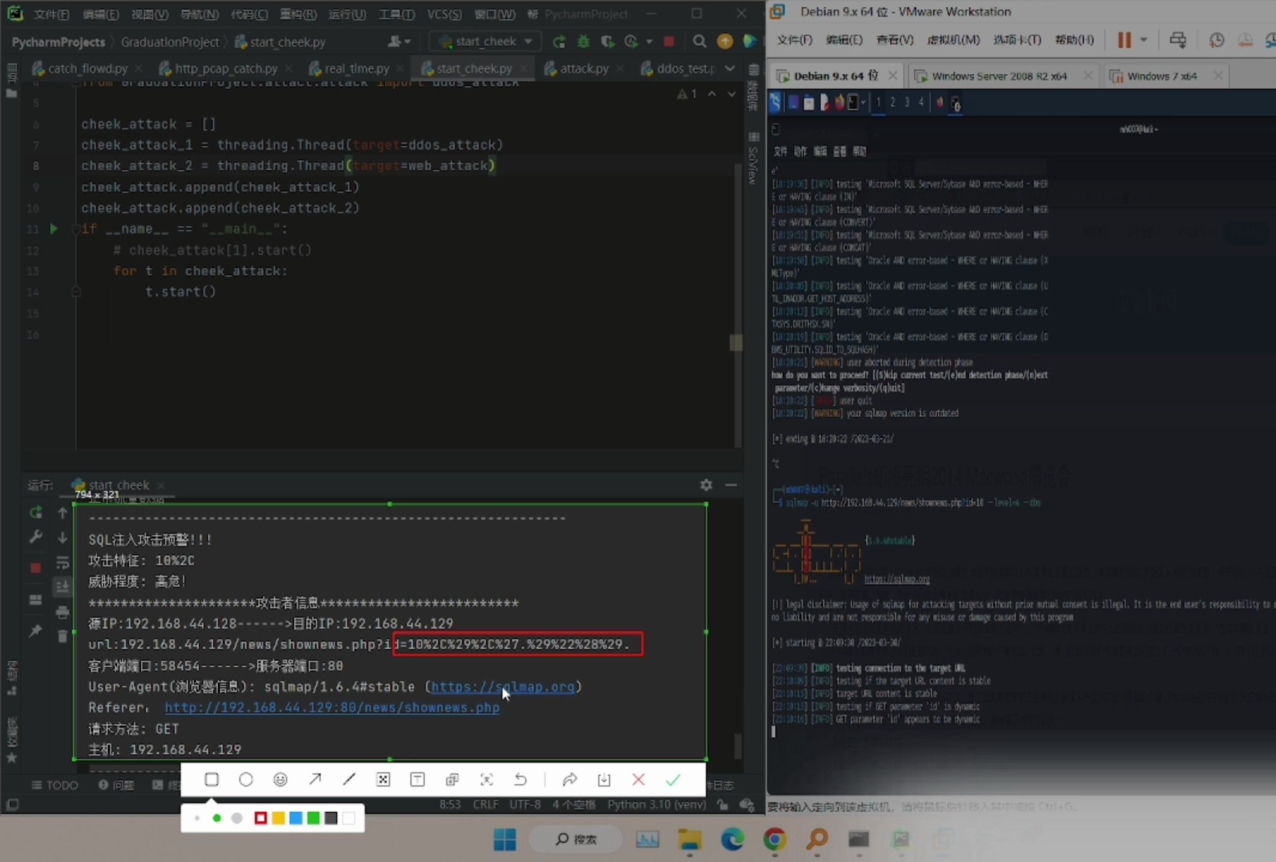Pin screenshot using the overlapping squares icon
The image size is (1276, 862).
click(x=452, y=779)
